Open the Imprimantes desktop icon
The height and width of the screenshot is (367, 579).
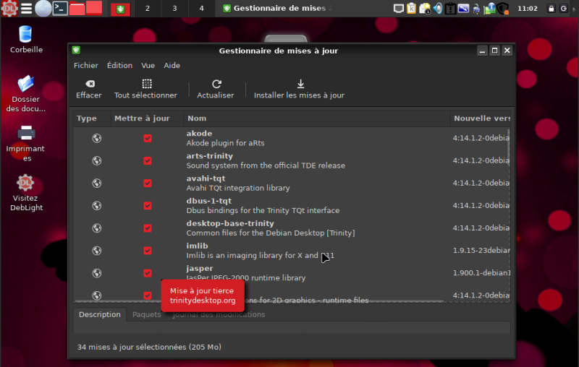[x=26, y=134]
